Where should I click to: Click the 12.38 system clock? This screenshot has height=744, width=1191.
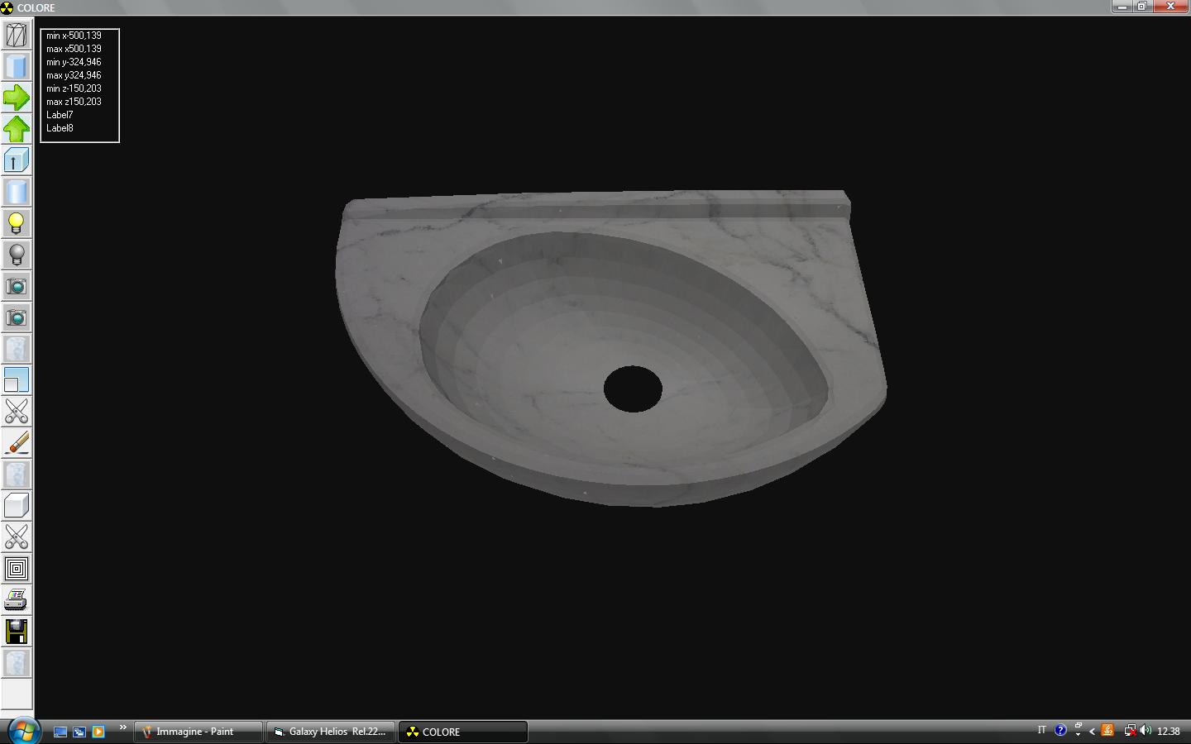tap(1169, 731)
